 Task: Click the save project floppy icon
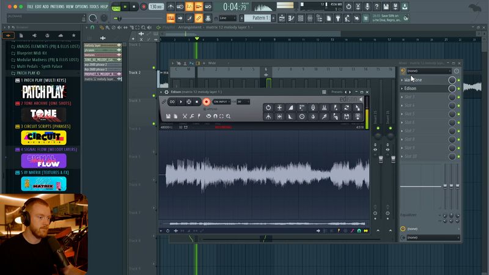point(386,7)
